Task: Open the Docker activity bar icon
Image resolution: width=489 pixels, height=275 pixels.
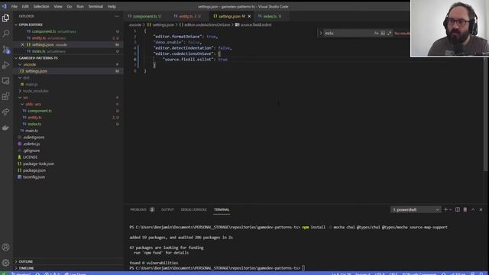Action: pos(5,128)
